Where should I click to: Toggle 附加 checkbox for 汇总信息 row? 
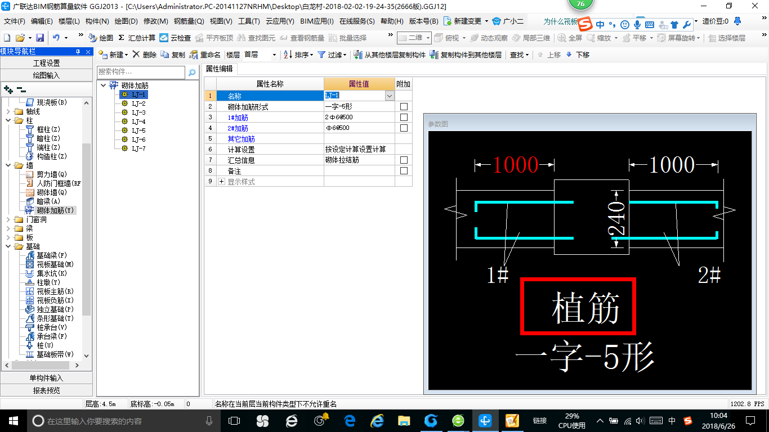pos(404,160)
